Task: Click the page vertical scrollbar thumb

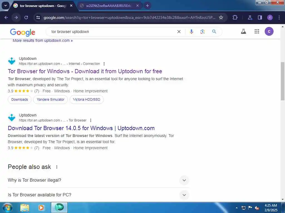Action: [x=283, y=81]
